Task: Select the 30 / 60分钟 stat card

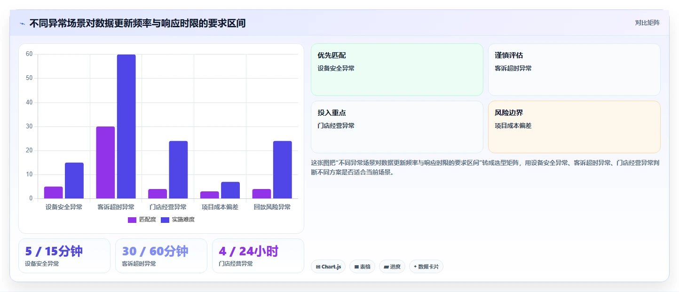Action: coord(161,256)
